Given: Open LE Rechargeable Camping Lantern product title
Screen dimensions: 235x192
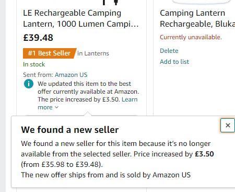Looking at the screenshot, I should pyautogui.click(x=81, y=18).
